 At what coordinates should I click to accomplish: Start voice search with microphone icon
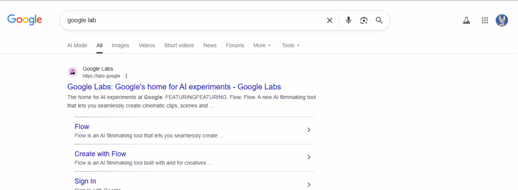tap(348, 20)
